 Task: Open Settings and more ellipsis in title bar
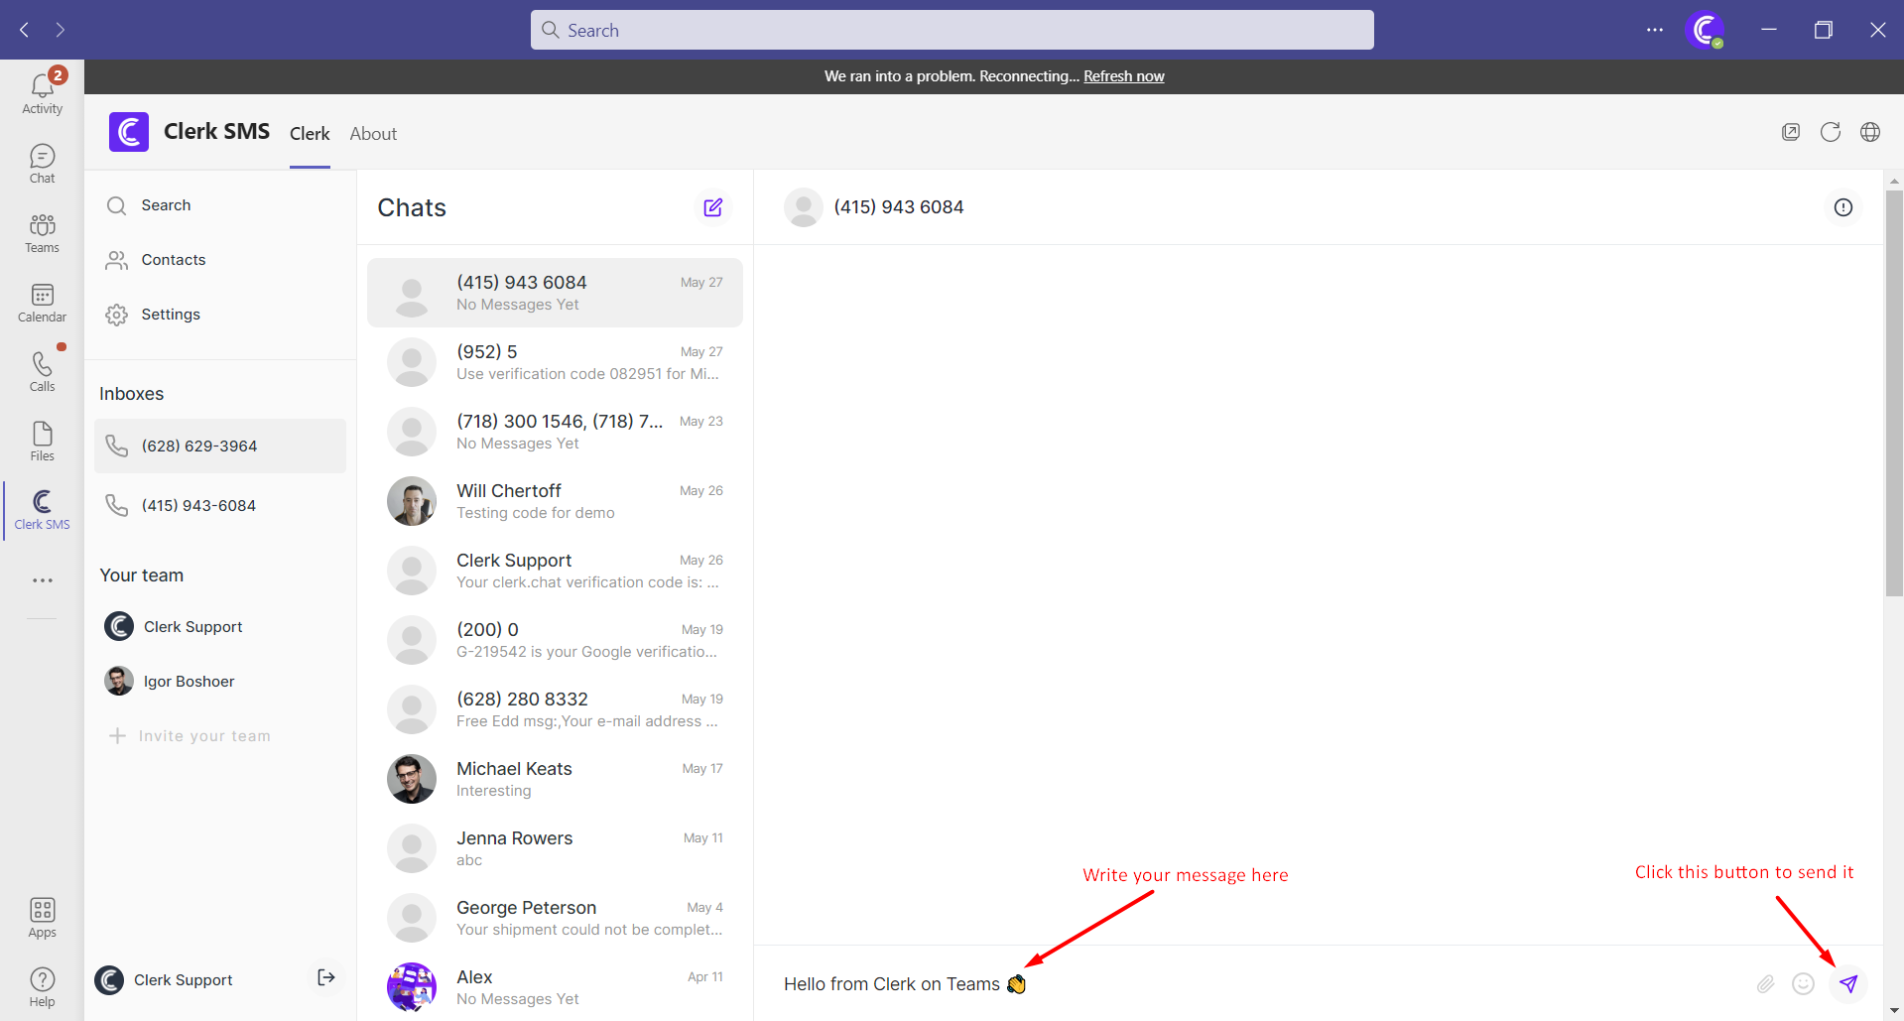pos(1654,30)
